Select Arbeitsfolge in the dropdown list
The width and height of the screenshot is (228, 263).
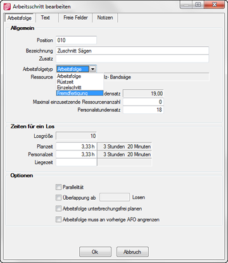click(80, 76)
